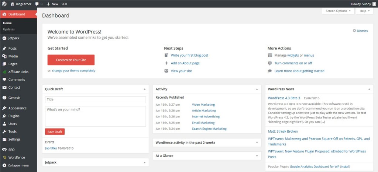The image size is (378, 172).
Task: Click the Users person icon
Action: pos(4,124)
